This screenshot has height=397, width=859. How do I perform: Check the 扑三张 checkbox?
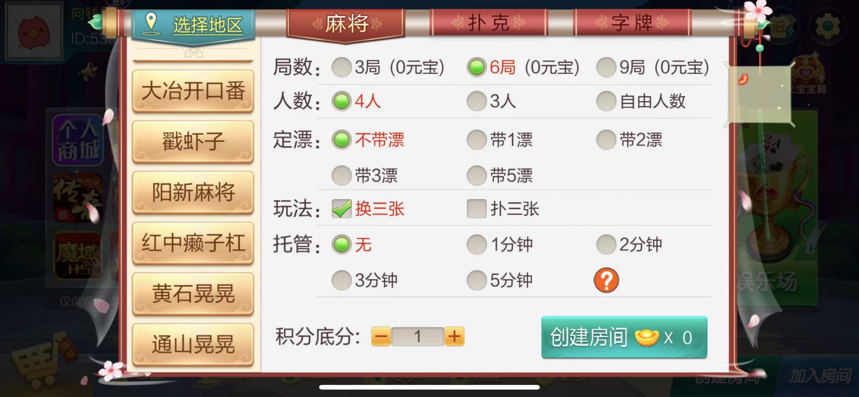click(476, 209)
